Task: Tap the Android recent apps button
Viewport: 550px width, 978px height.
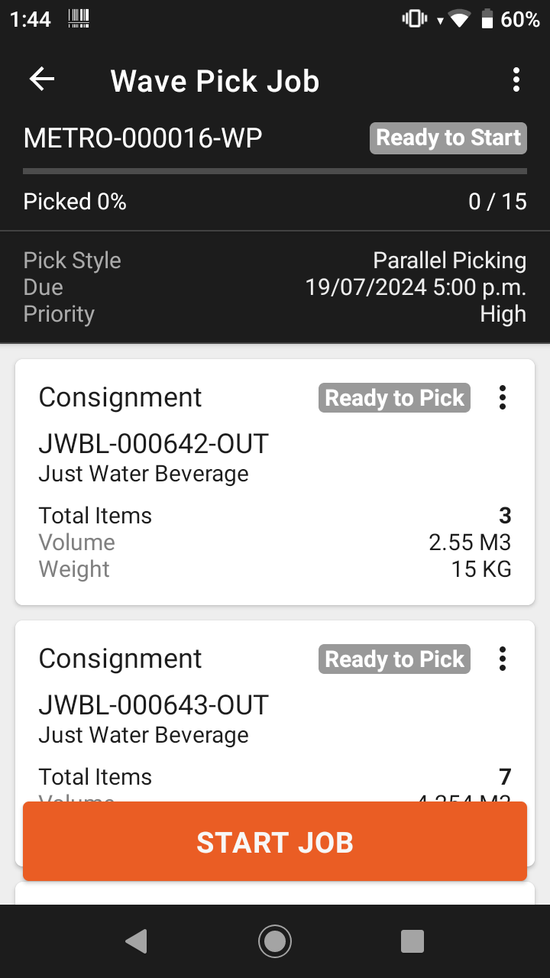Action: click(x=412, y=941)
